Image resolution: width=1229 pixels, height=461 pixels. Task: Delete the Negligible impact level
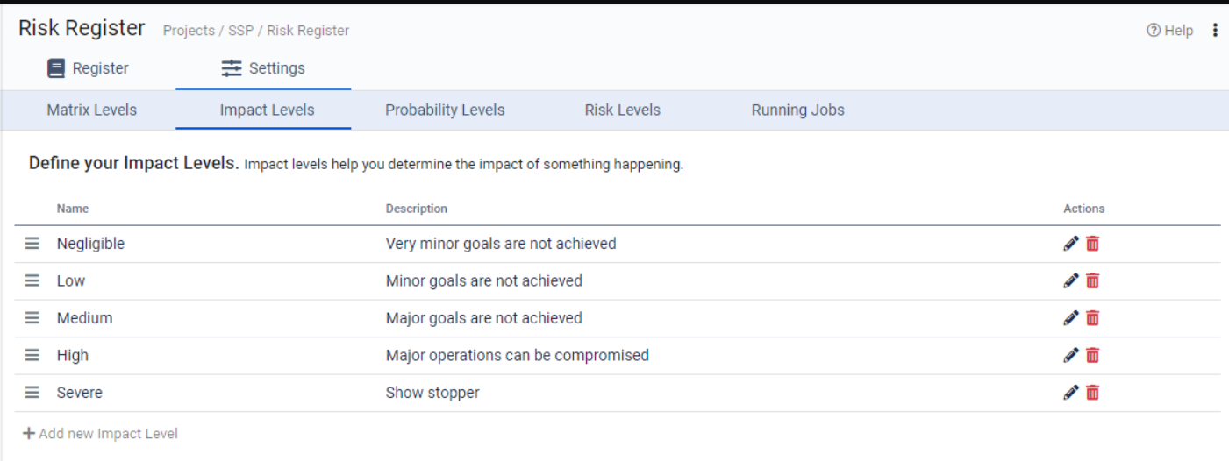coord(1092,244)
